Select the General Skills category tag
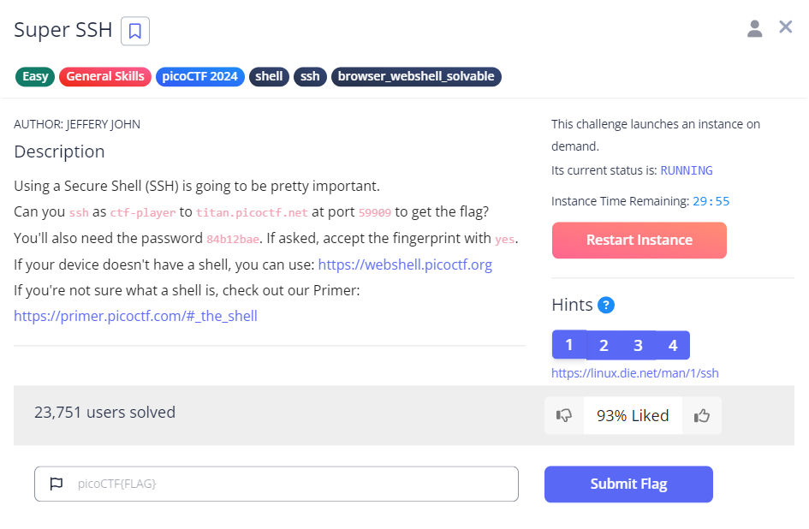The image size is (809, 529). (105, 76)
